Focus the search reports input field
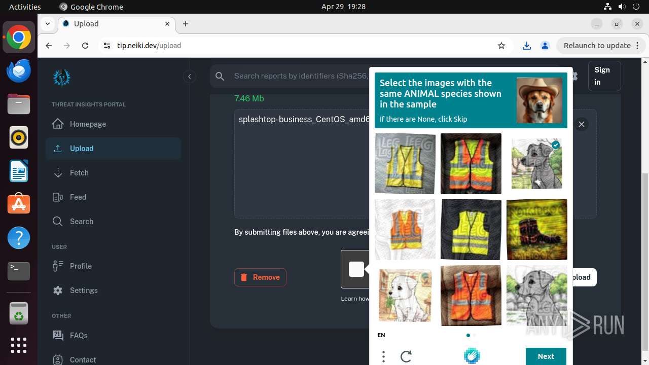Image resolution: width=649 pixels, height=365 pixels. [301, 76]
